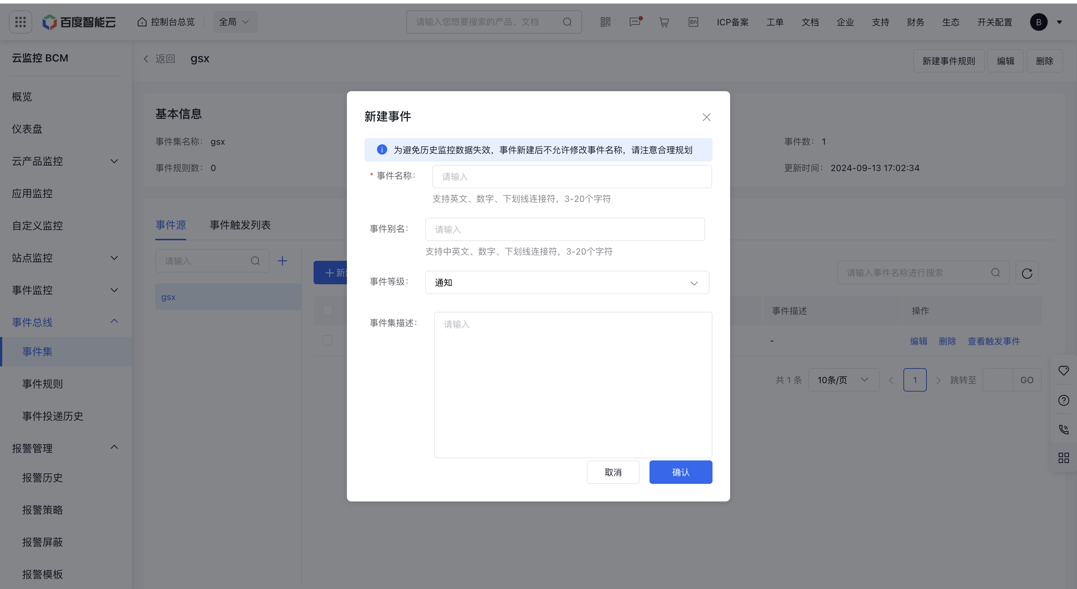Screen dimensions: 1077x589
Task: Open 文档 in the top navigation
Action: (810, 22)
